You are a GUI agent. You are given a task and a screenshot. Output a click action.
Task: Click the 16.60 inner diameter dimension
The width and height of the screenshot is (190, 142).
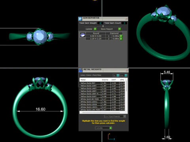[x=40, y=109]
